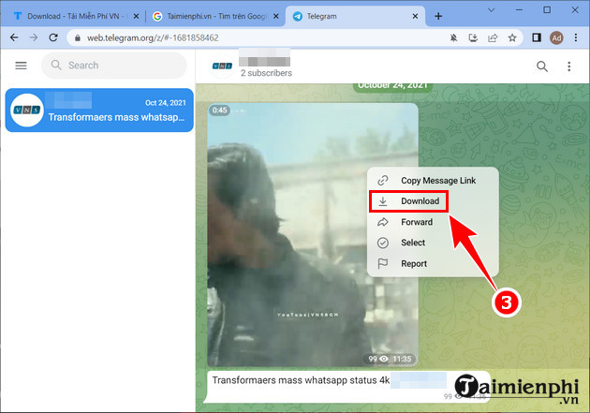The height and width of the screenshot is (413, 590).
Task: Go back to previous page
Action: point(14,37)
